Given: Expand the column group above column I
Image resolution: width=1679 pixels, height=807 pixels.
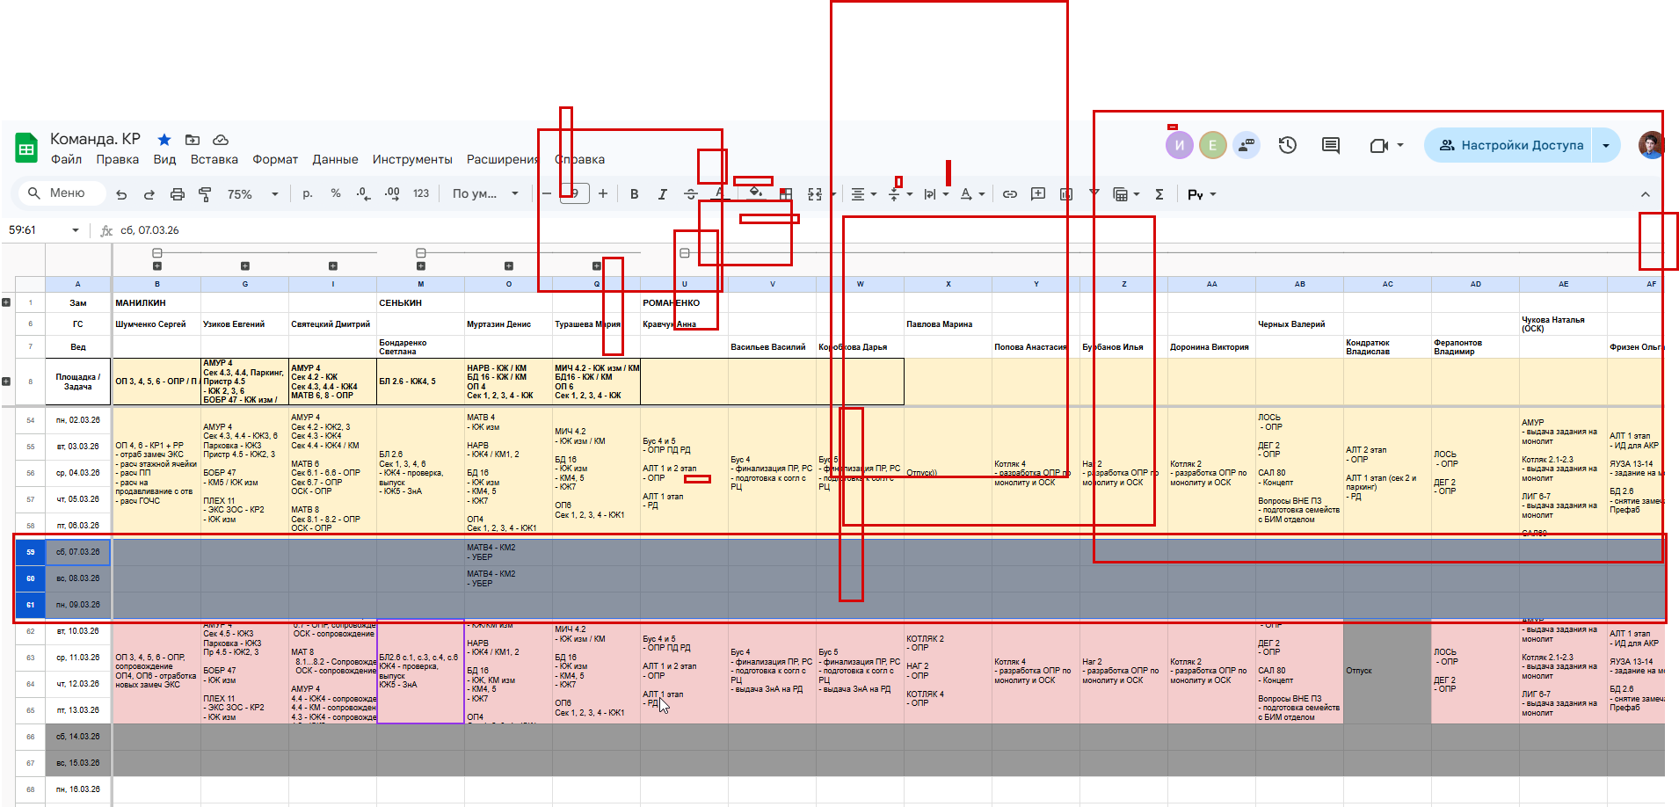Looking at the screenshot, I should coord(333,265).
